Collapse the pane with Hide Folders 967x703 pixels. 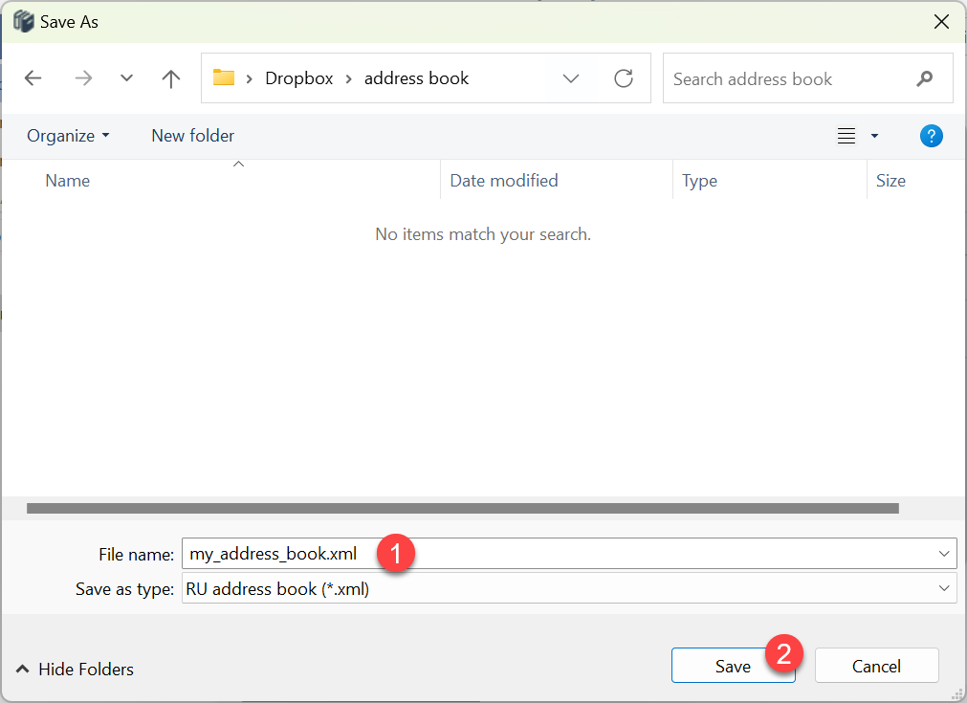point(76,670)
